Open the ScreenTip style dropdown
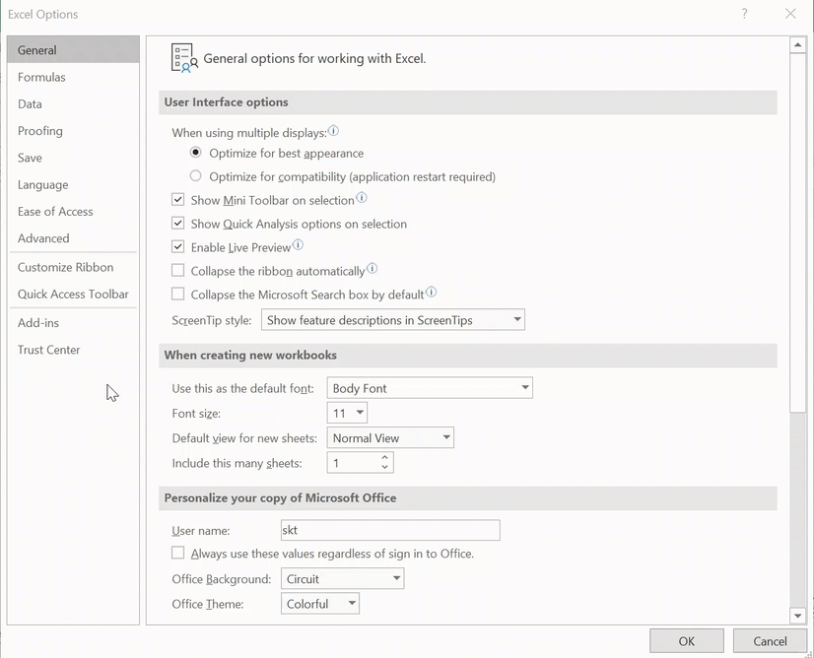 (392, 320)
